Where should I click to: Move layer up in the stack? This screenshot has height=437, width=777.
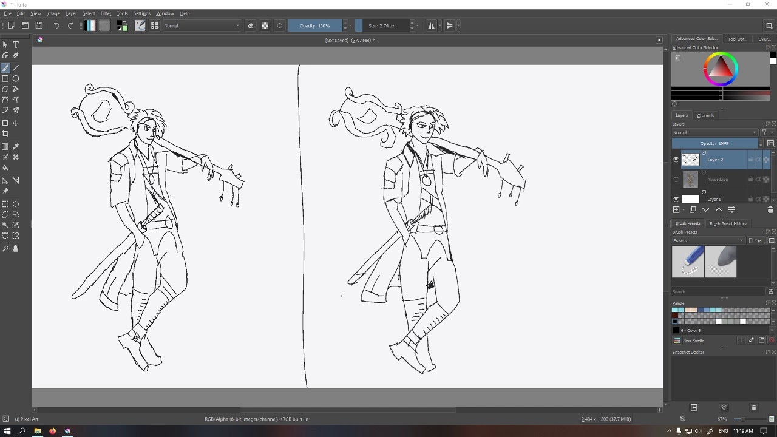point(719,209)
